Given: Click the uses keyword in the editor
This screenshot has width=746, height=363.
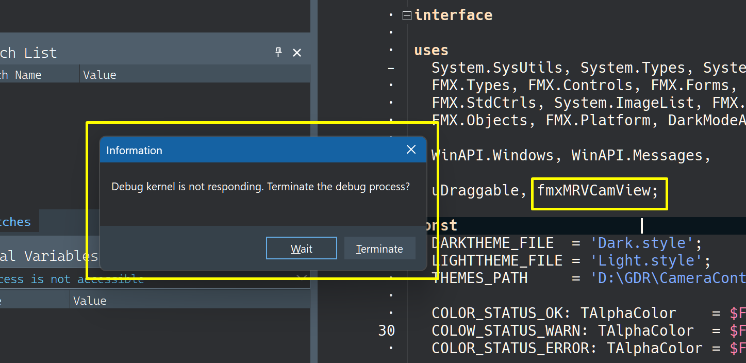Looking at the screenshot, I should (x=431, y=51).
